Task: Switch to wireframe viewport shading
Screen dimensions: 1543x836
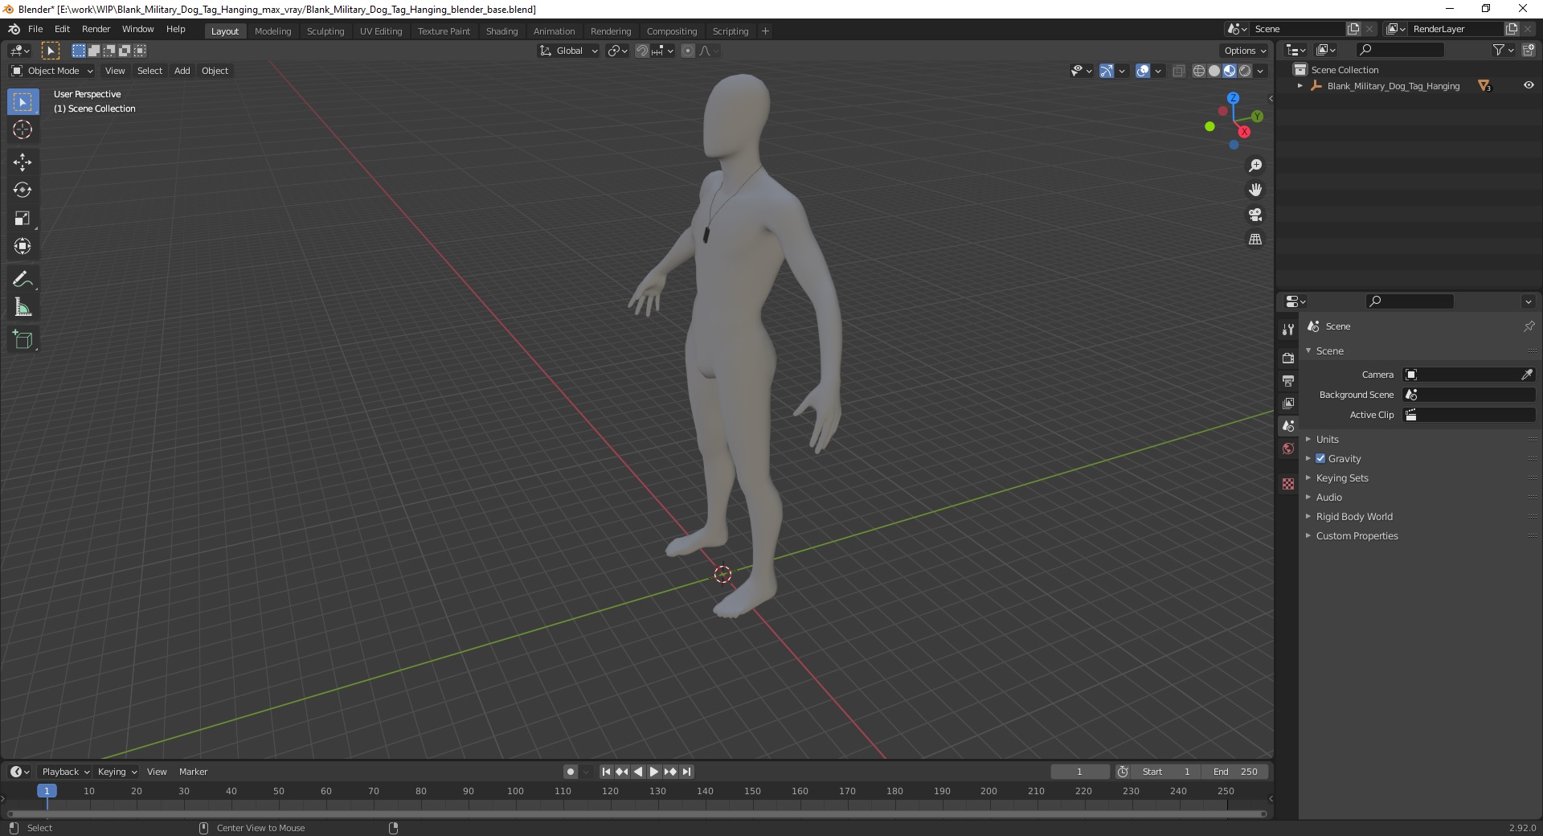Action: click(1198, 71)
